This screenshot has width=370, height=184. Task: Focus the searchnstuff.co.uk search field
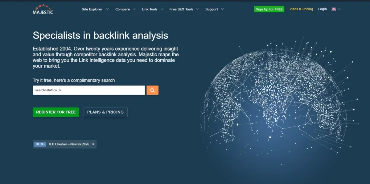(89, 90)
